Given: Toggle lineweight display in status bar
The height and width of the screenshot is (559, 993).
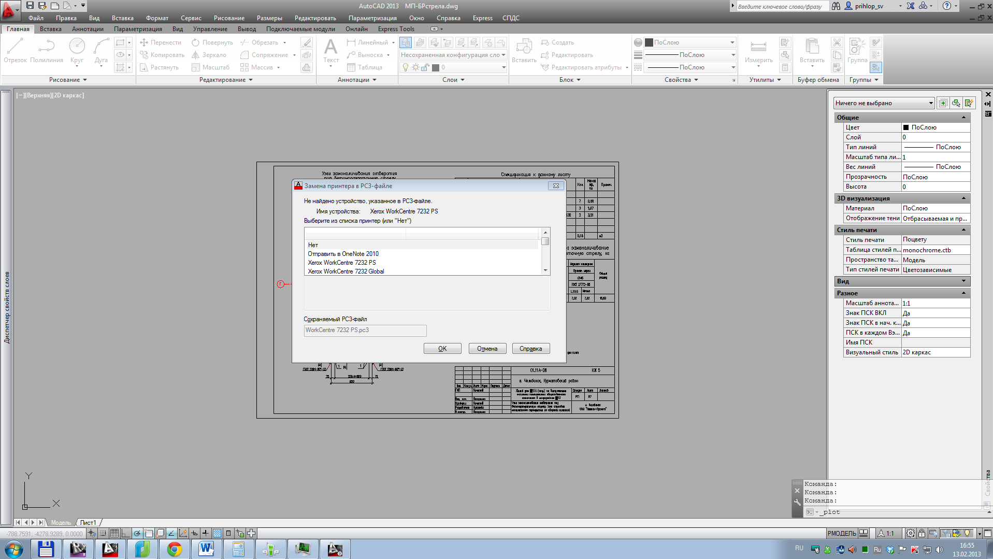Looking at the screenshot, I should 206,533.
